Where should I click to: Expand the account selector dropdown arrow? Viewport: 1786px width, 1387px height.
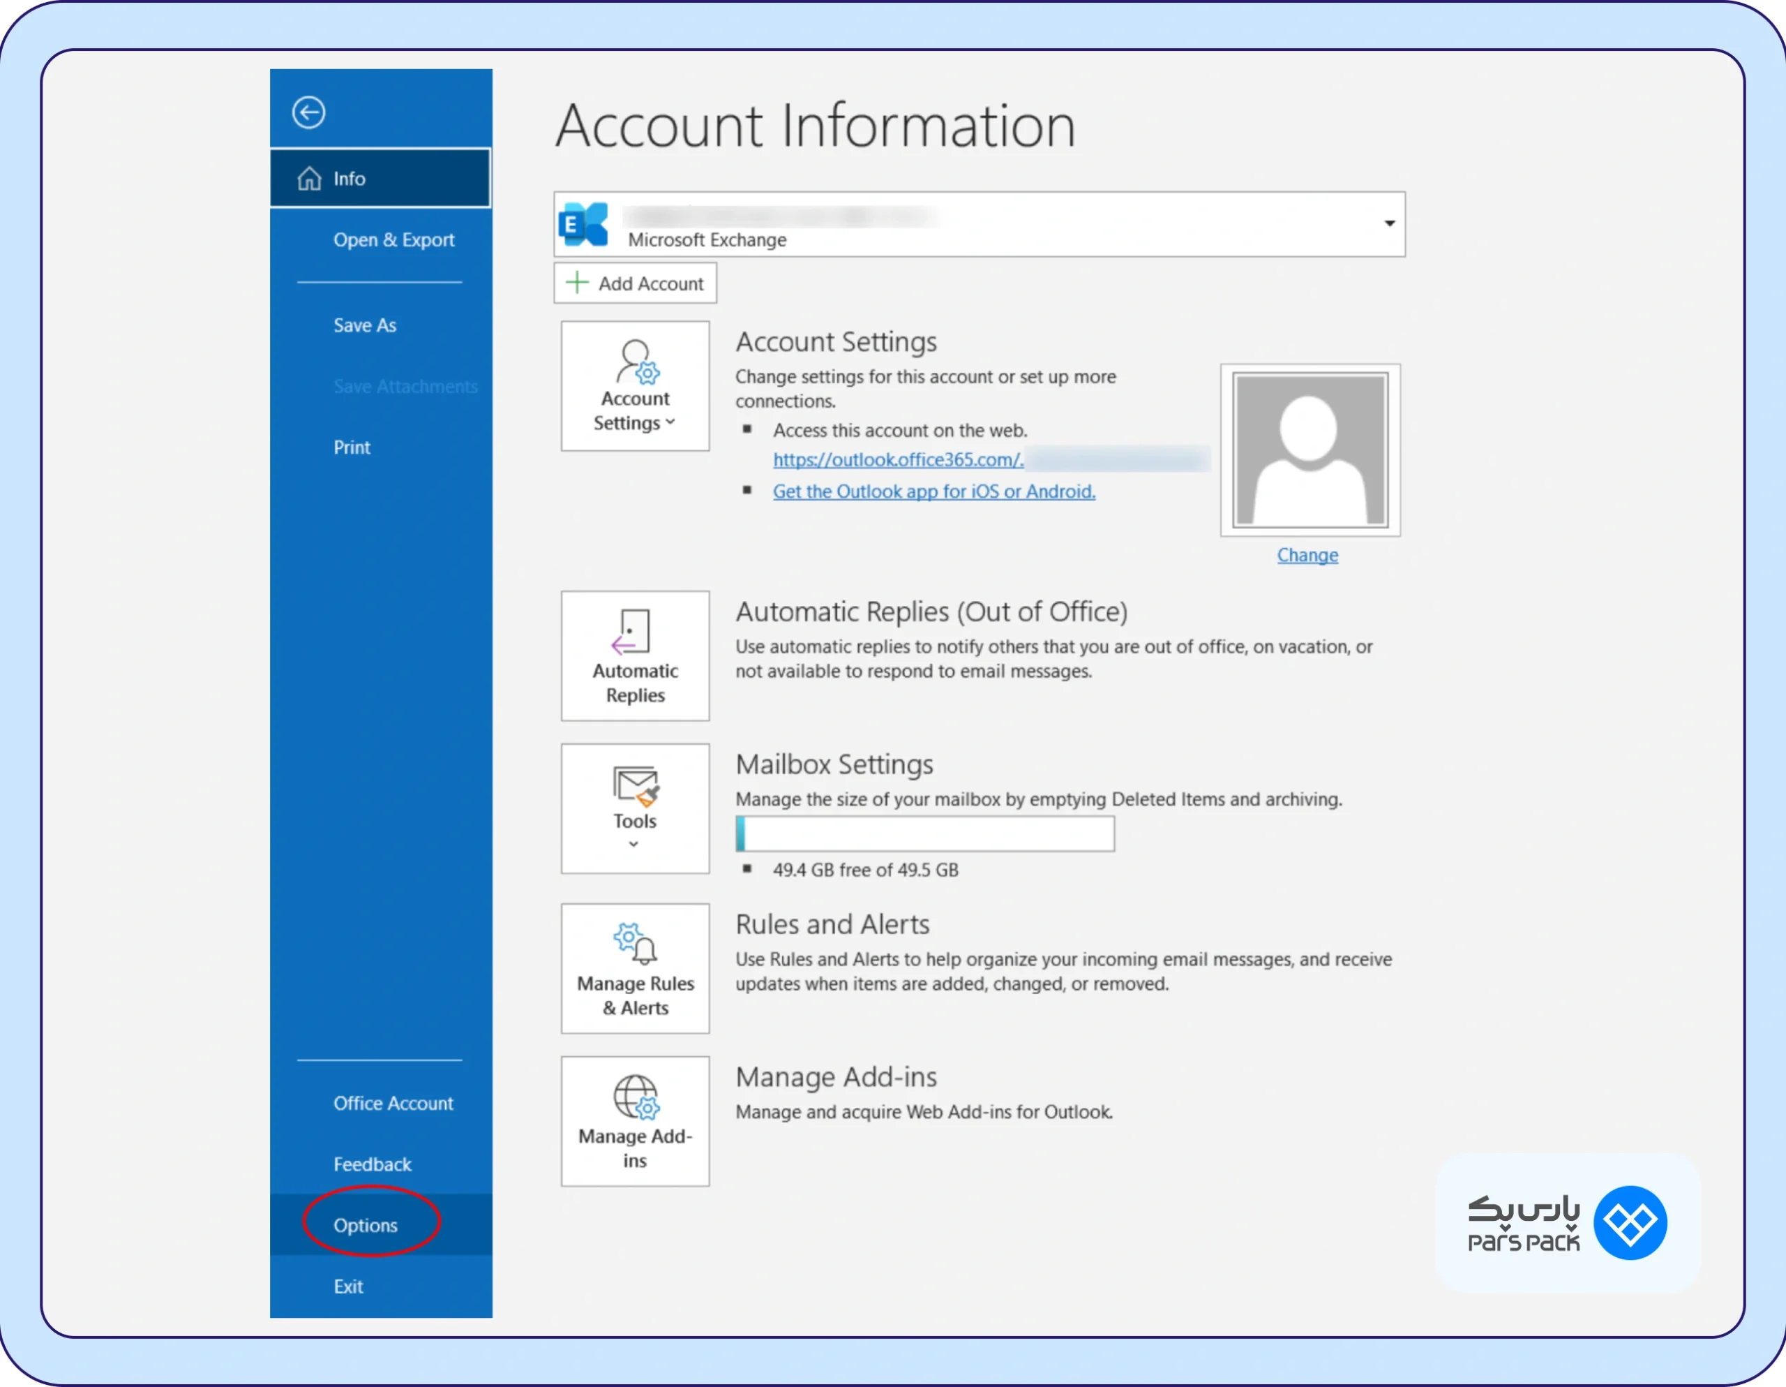tap(1388, 223)
